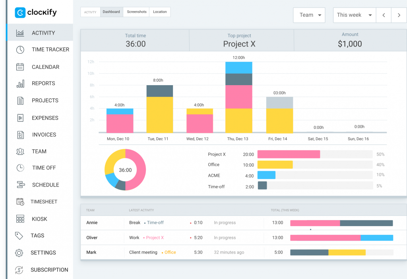
Task: Switch to the Screenshots tab
Action: (137, 12)
